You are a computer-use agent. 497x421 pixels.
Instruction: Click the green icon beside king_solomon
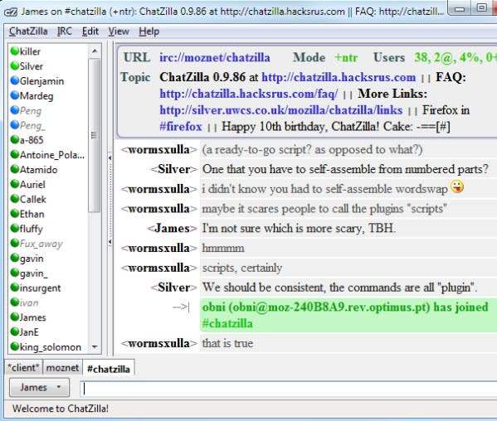click(x=15, y=346)
